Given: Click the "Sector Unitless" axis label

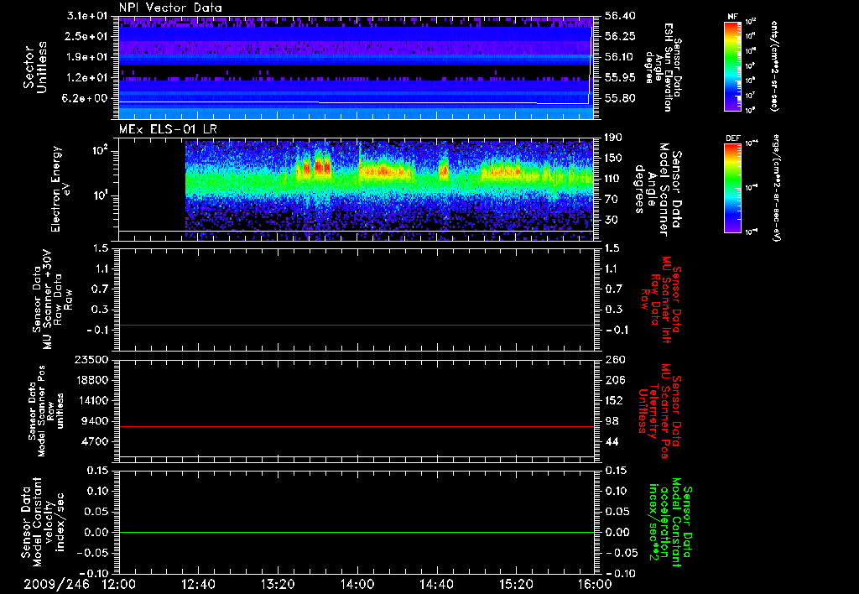Looking at the screenshot, I should [35, 67].
